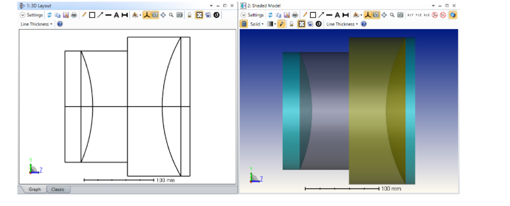The height and width of the screenshot is (206, 510).
Task: Switch to the Classic tab
Action: pyautogui.click(x=58, y=189)
